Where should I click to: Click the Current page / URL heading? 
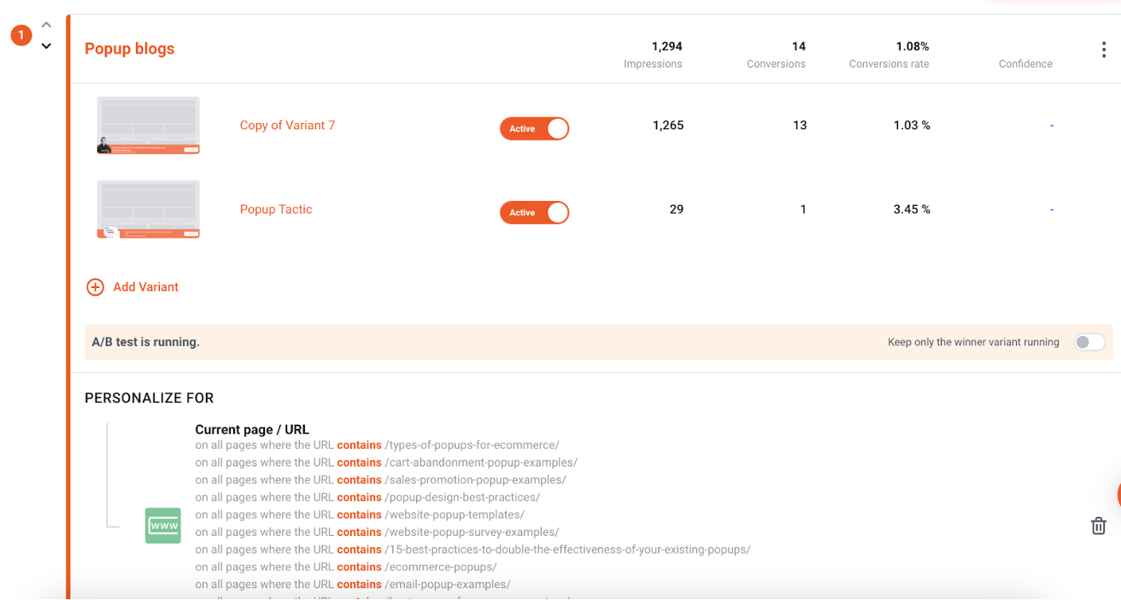coord(252,430)
